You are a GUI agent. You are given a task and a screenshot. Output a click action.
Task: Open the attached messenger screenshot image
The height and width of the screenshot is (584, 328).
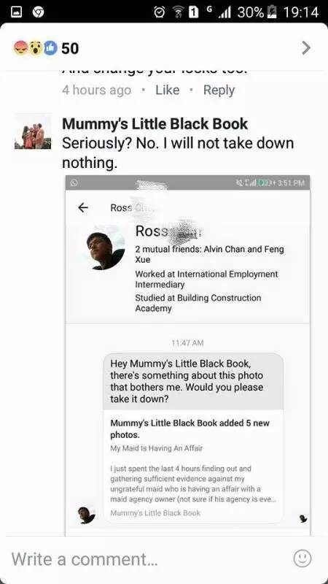(x=187, y=356)
